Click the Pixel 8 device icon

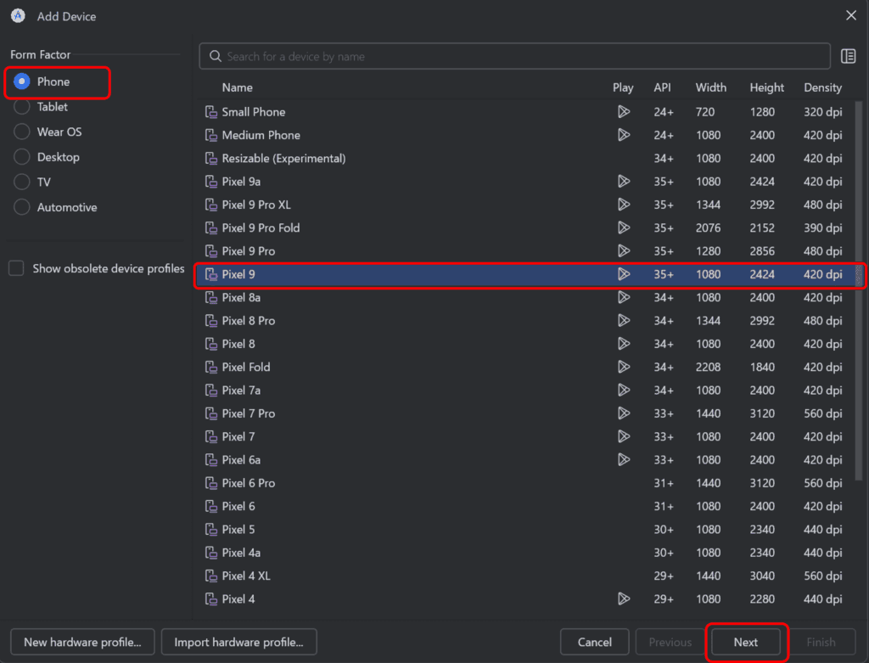pos(210,345)
